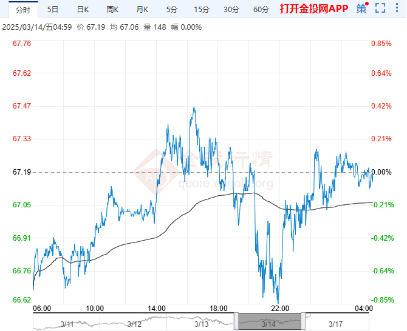This screenshot has height=331, width=407.
Task: Toggle fullscreen chart view icon
Action: click(x=380, y=8)
